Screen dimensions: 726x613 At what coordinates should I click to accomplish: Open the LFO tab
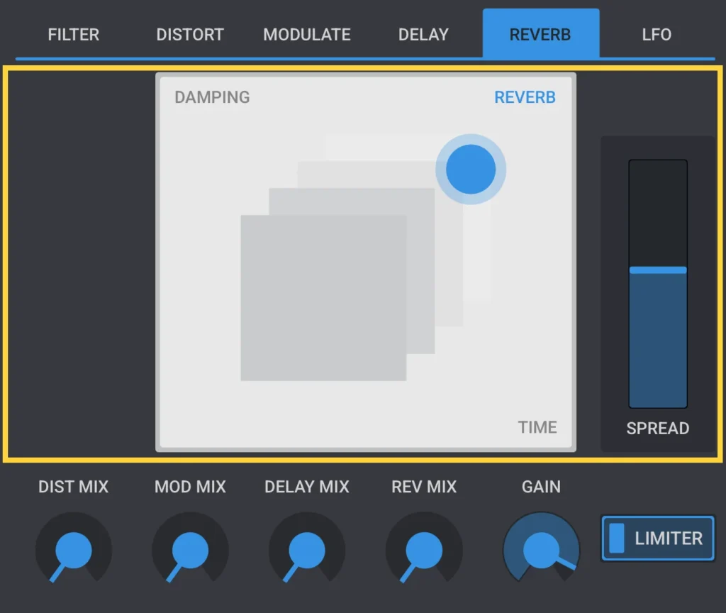click(657, 34)
